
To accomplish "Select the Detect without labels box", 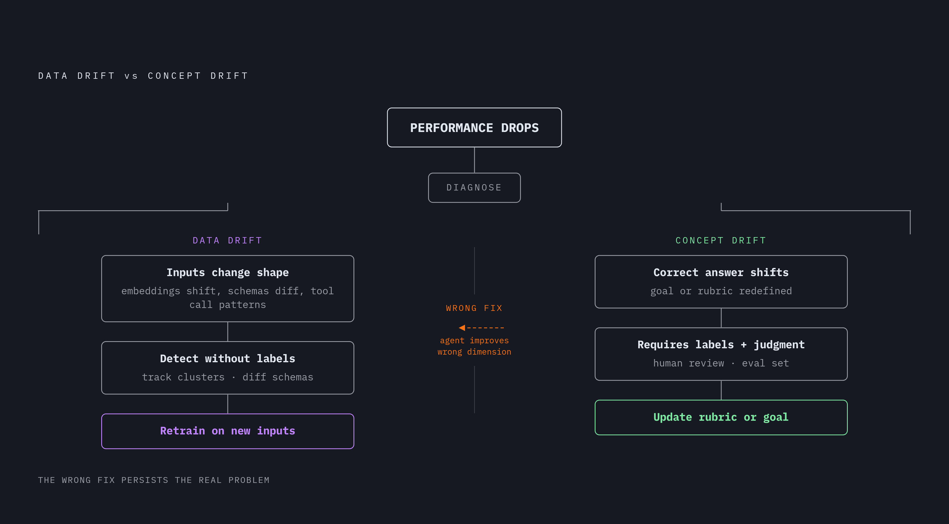I will pos(228,368).
